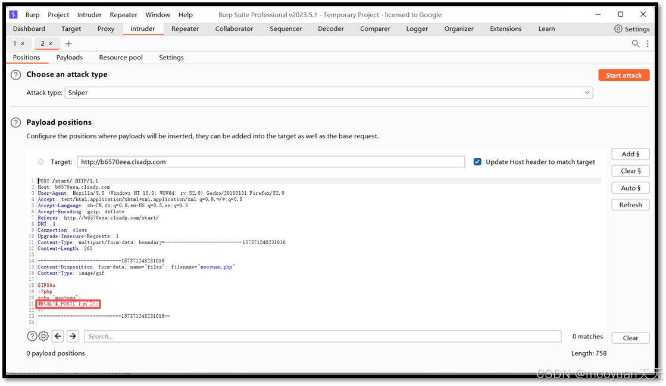Screen dimensions: 666x386
Task: Click the GIF89a line in request body
Action: tap(46, 286)
